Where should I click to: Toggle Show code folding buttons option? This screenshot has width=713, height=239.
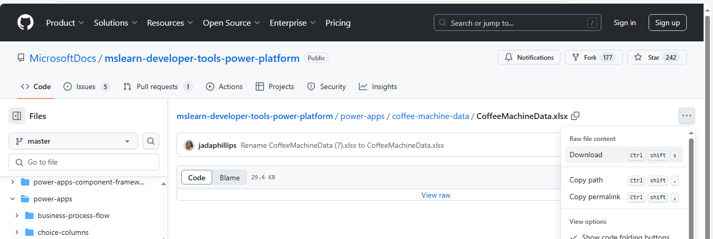[624, 236]
